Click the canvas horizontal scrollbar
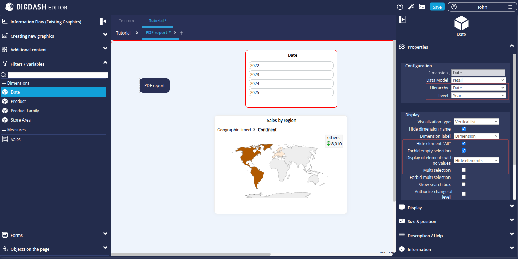Image resolution: width=518 pixels, height=259 pixels. click(x=190, y=255)
